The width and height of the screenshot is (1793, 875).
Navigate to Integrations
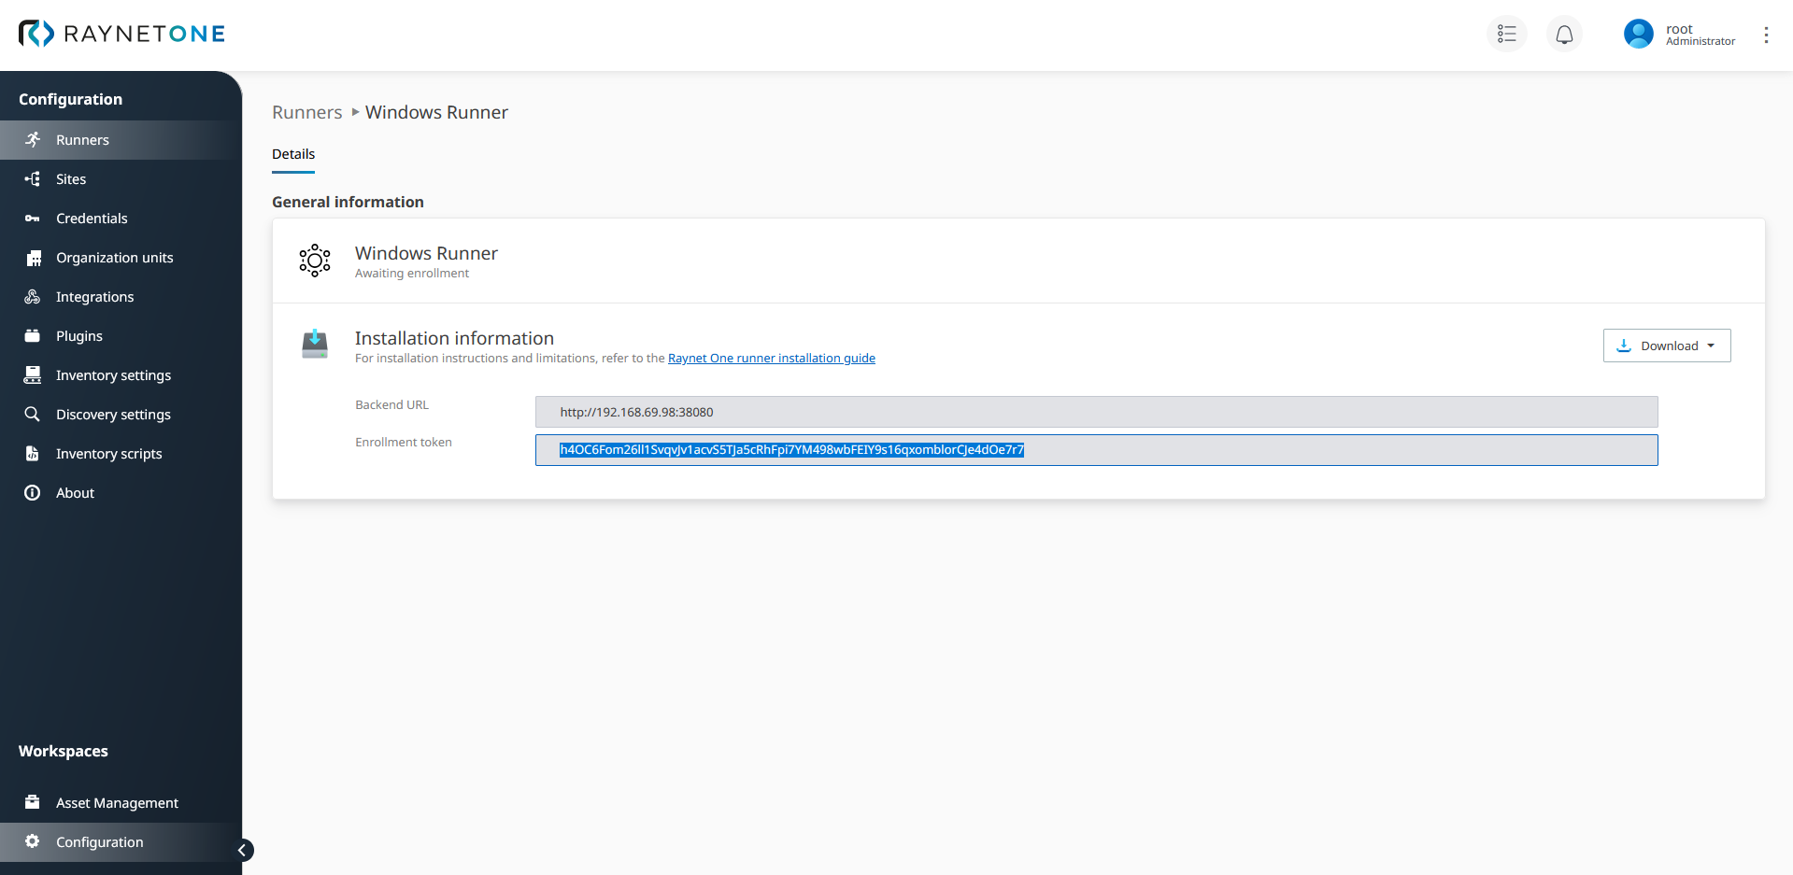[121, 297]
